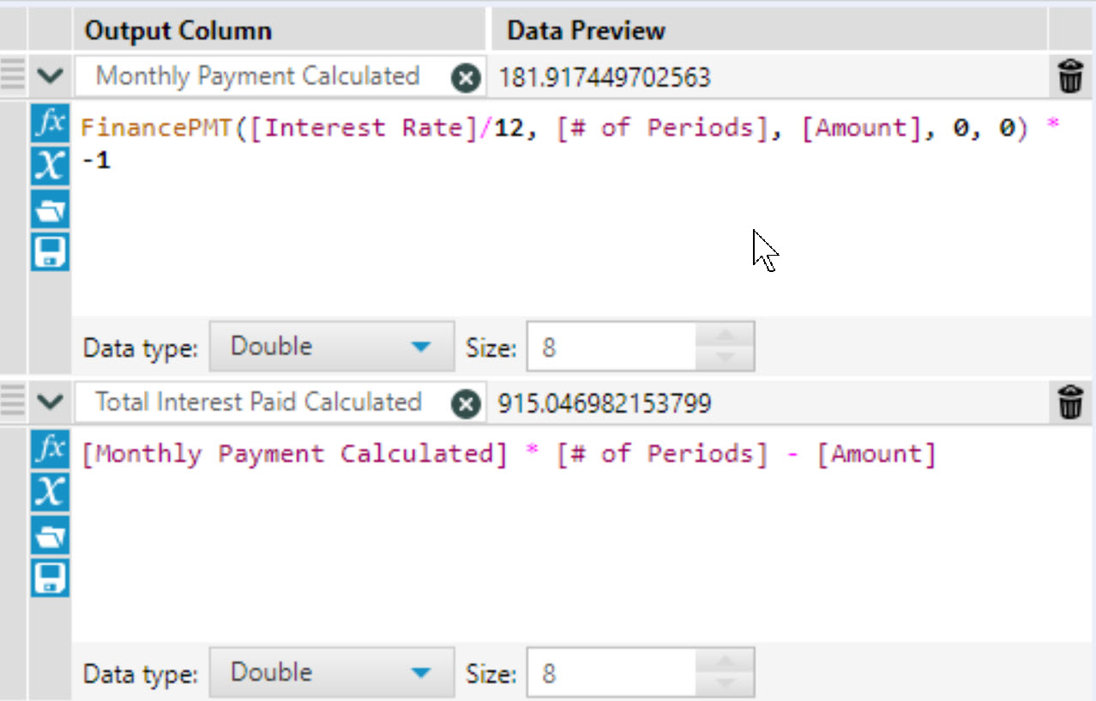
Task: Click inside the FinancePMT formula editor
Action: 429,215
